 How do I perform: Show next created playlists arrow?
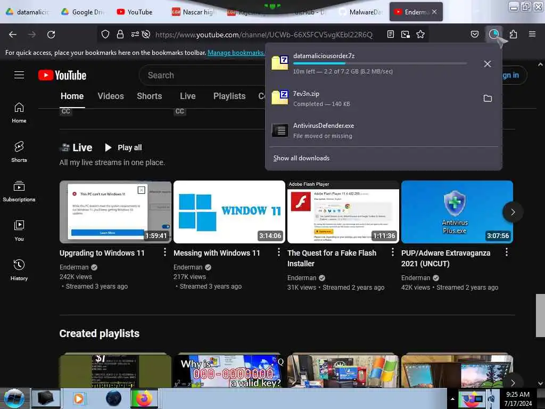pos(513,382)
